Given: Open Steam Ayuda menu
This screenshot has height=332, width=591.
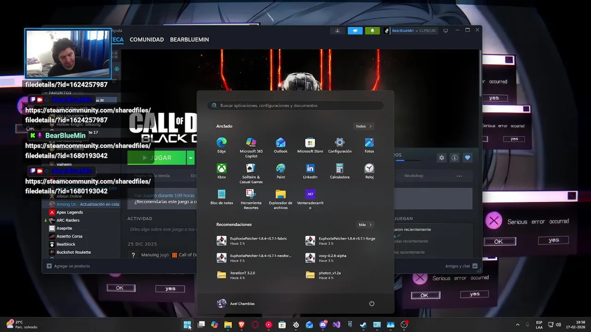Looking at the screenshot, I should coord(116,30).
